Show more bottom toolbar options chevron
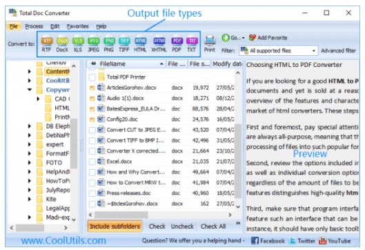365x250 pixels. pyautogui.click(x=238, y=223)
